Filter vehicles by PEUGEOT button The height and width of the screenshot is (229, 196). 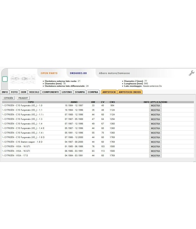[23, 98]
